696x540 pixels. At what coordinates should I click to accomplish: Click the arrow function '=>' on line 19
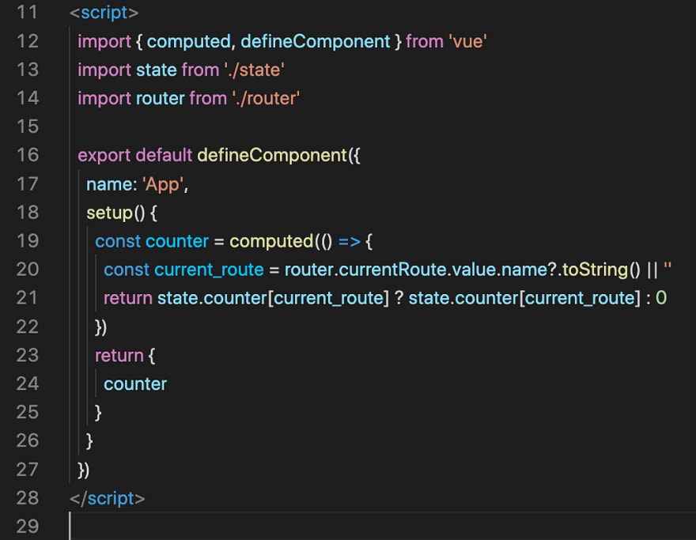coord(350,241)
